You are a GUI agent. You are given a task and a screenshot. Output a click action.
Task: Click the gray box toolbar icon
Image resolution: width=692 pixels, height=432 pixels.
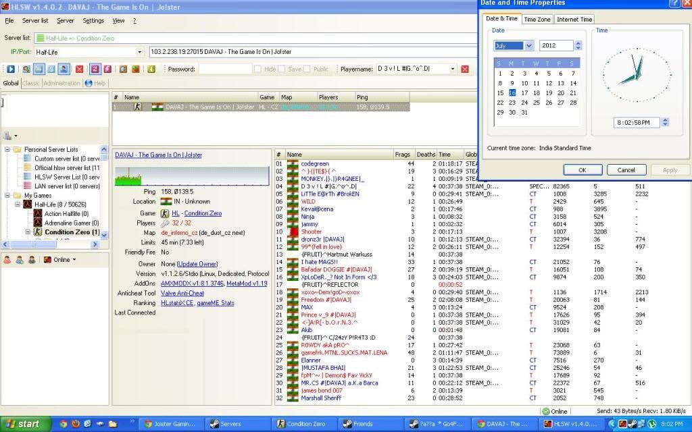click(123, 70)
